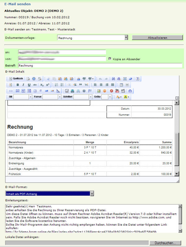
Task: Open Find with binoculars icon
Action: click(113, 79)
